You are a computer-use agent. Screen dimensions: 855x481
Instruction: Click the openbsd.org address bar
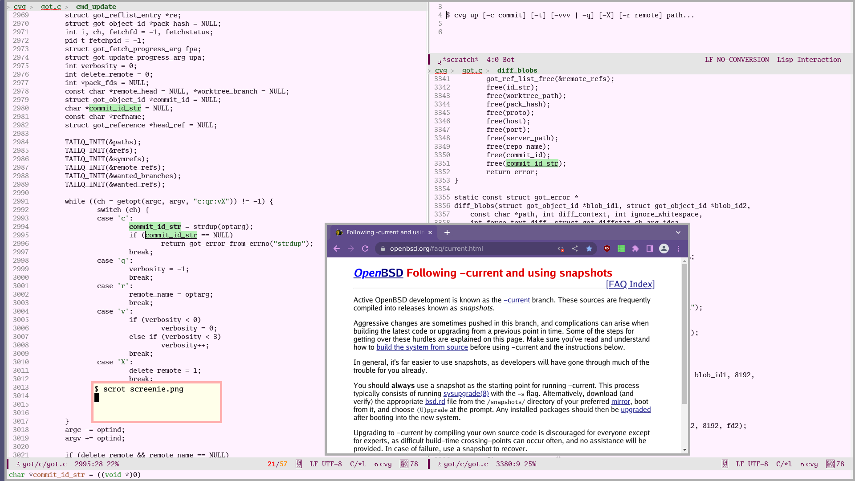click(468, 249)
